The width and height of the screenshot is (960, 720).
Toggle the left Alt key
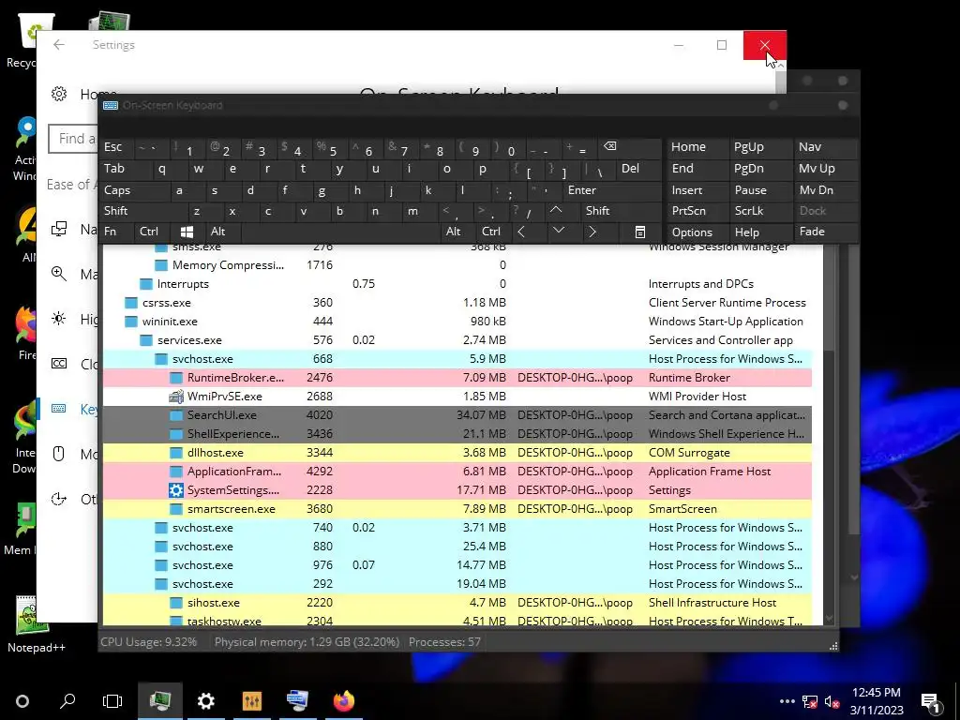[223, 232]
